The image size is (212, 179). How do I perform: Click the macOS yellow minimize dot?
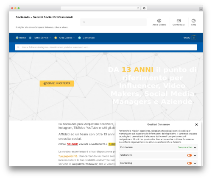coord(15,8)
